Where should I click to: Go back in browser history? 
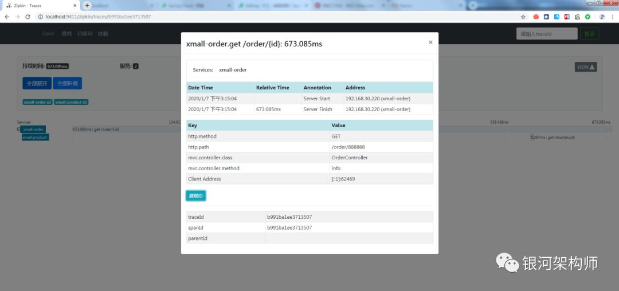pos(7,17)
